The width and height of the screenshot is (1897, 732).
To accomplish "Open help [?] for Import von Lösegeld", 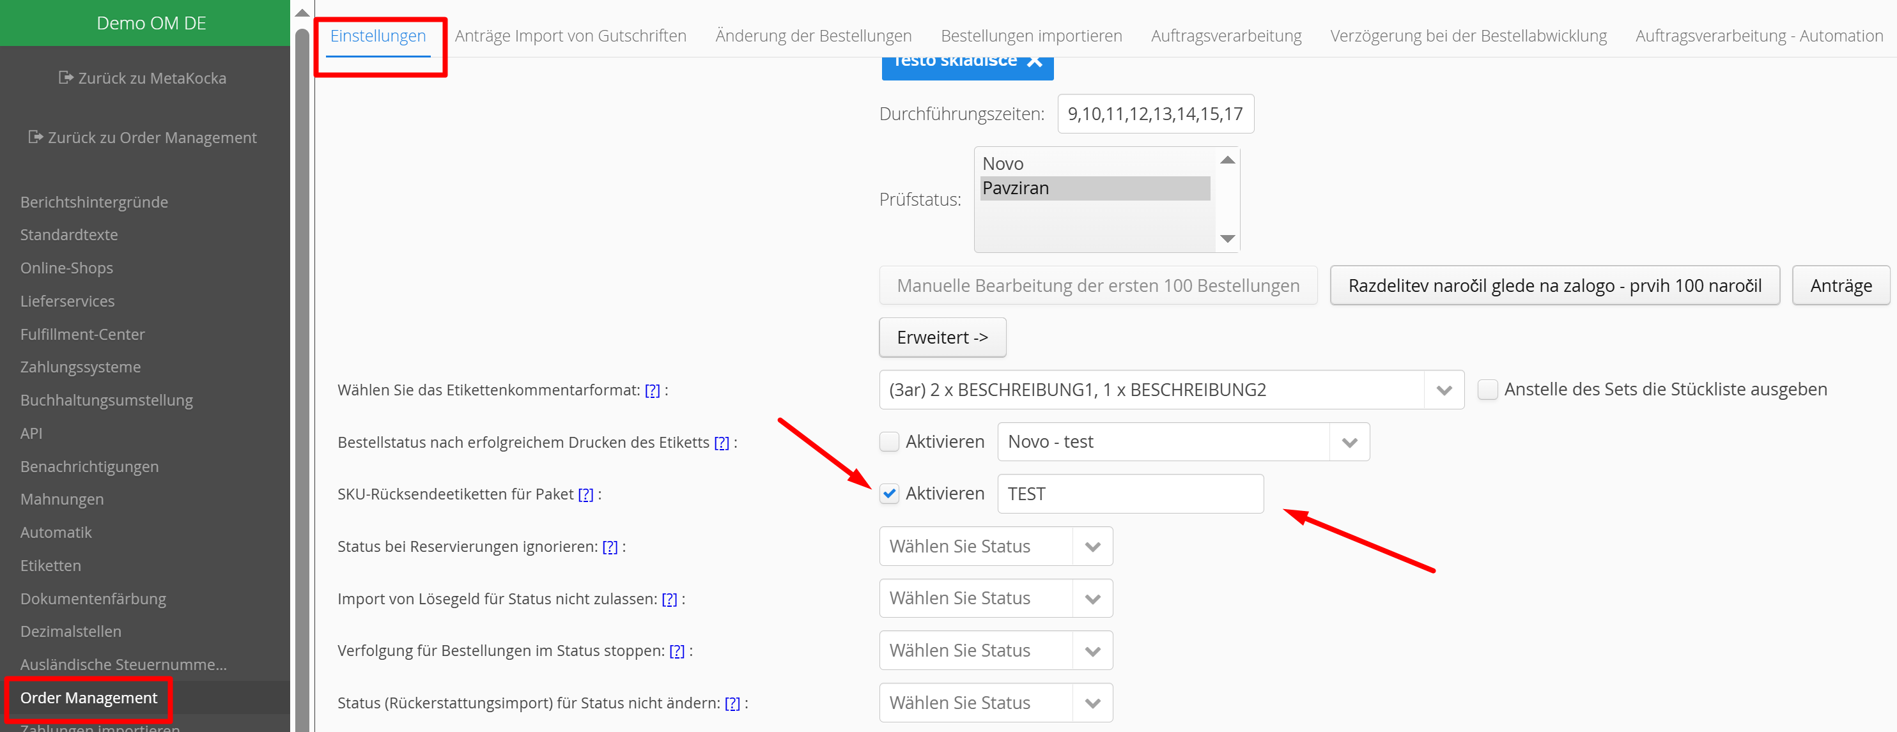I will (669, 599).
